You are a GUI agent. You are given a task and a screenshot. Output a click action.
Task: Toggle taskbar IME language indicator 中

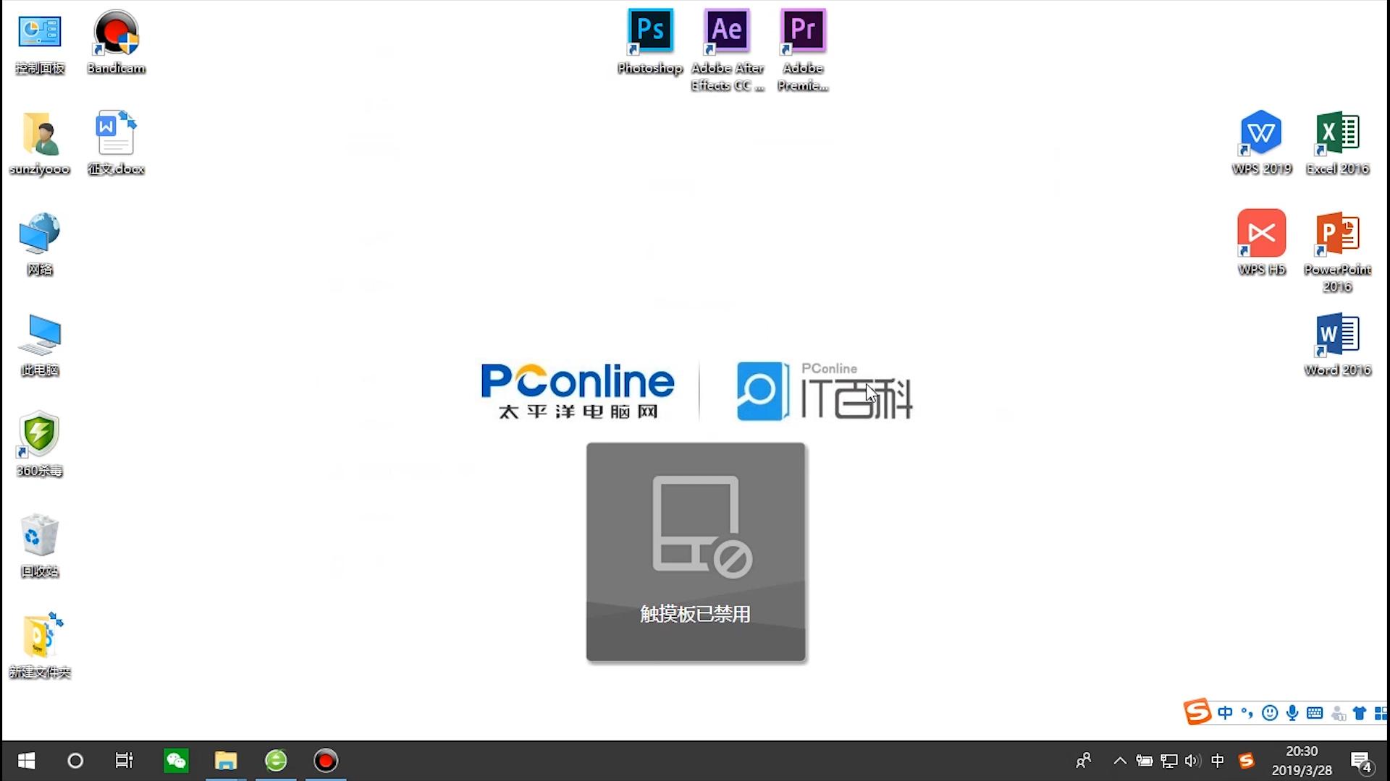(1218, 761)
